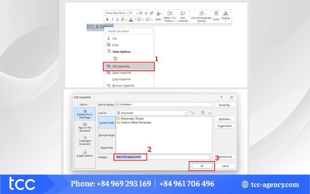
Task: Click the red font color swatch
Action: (x=131, y=19)
